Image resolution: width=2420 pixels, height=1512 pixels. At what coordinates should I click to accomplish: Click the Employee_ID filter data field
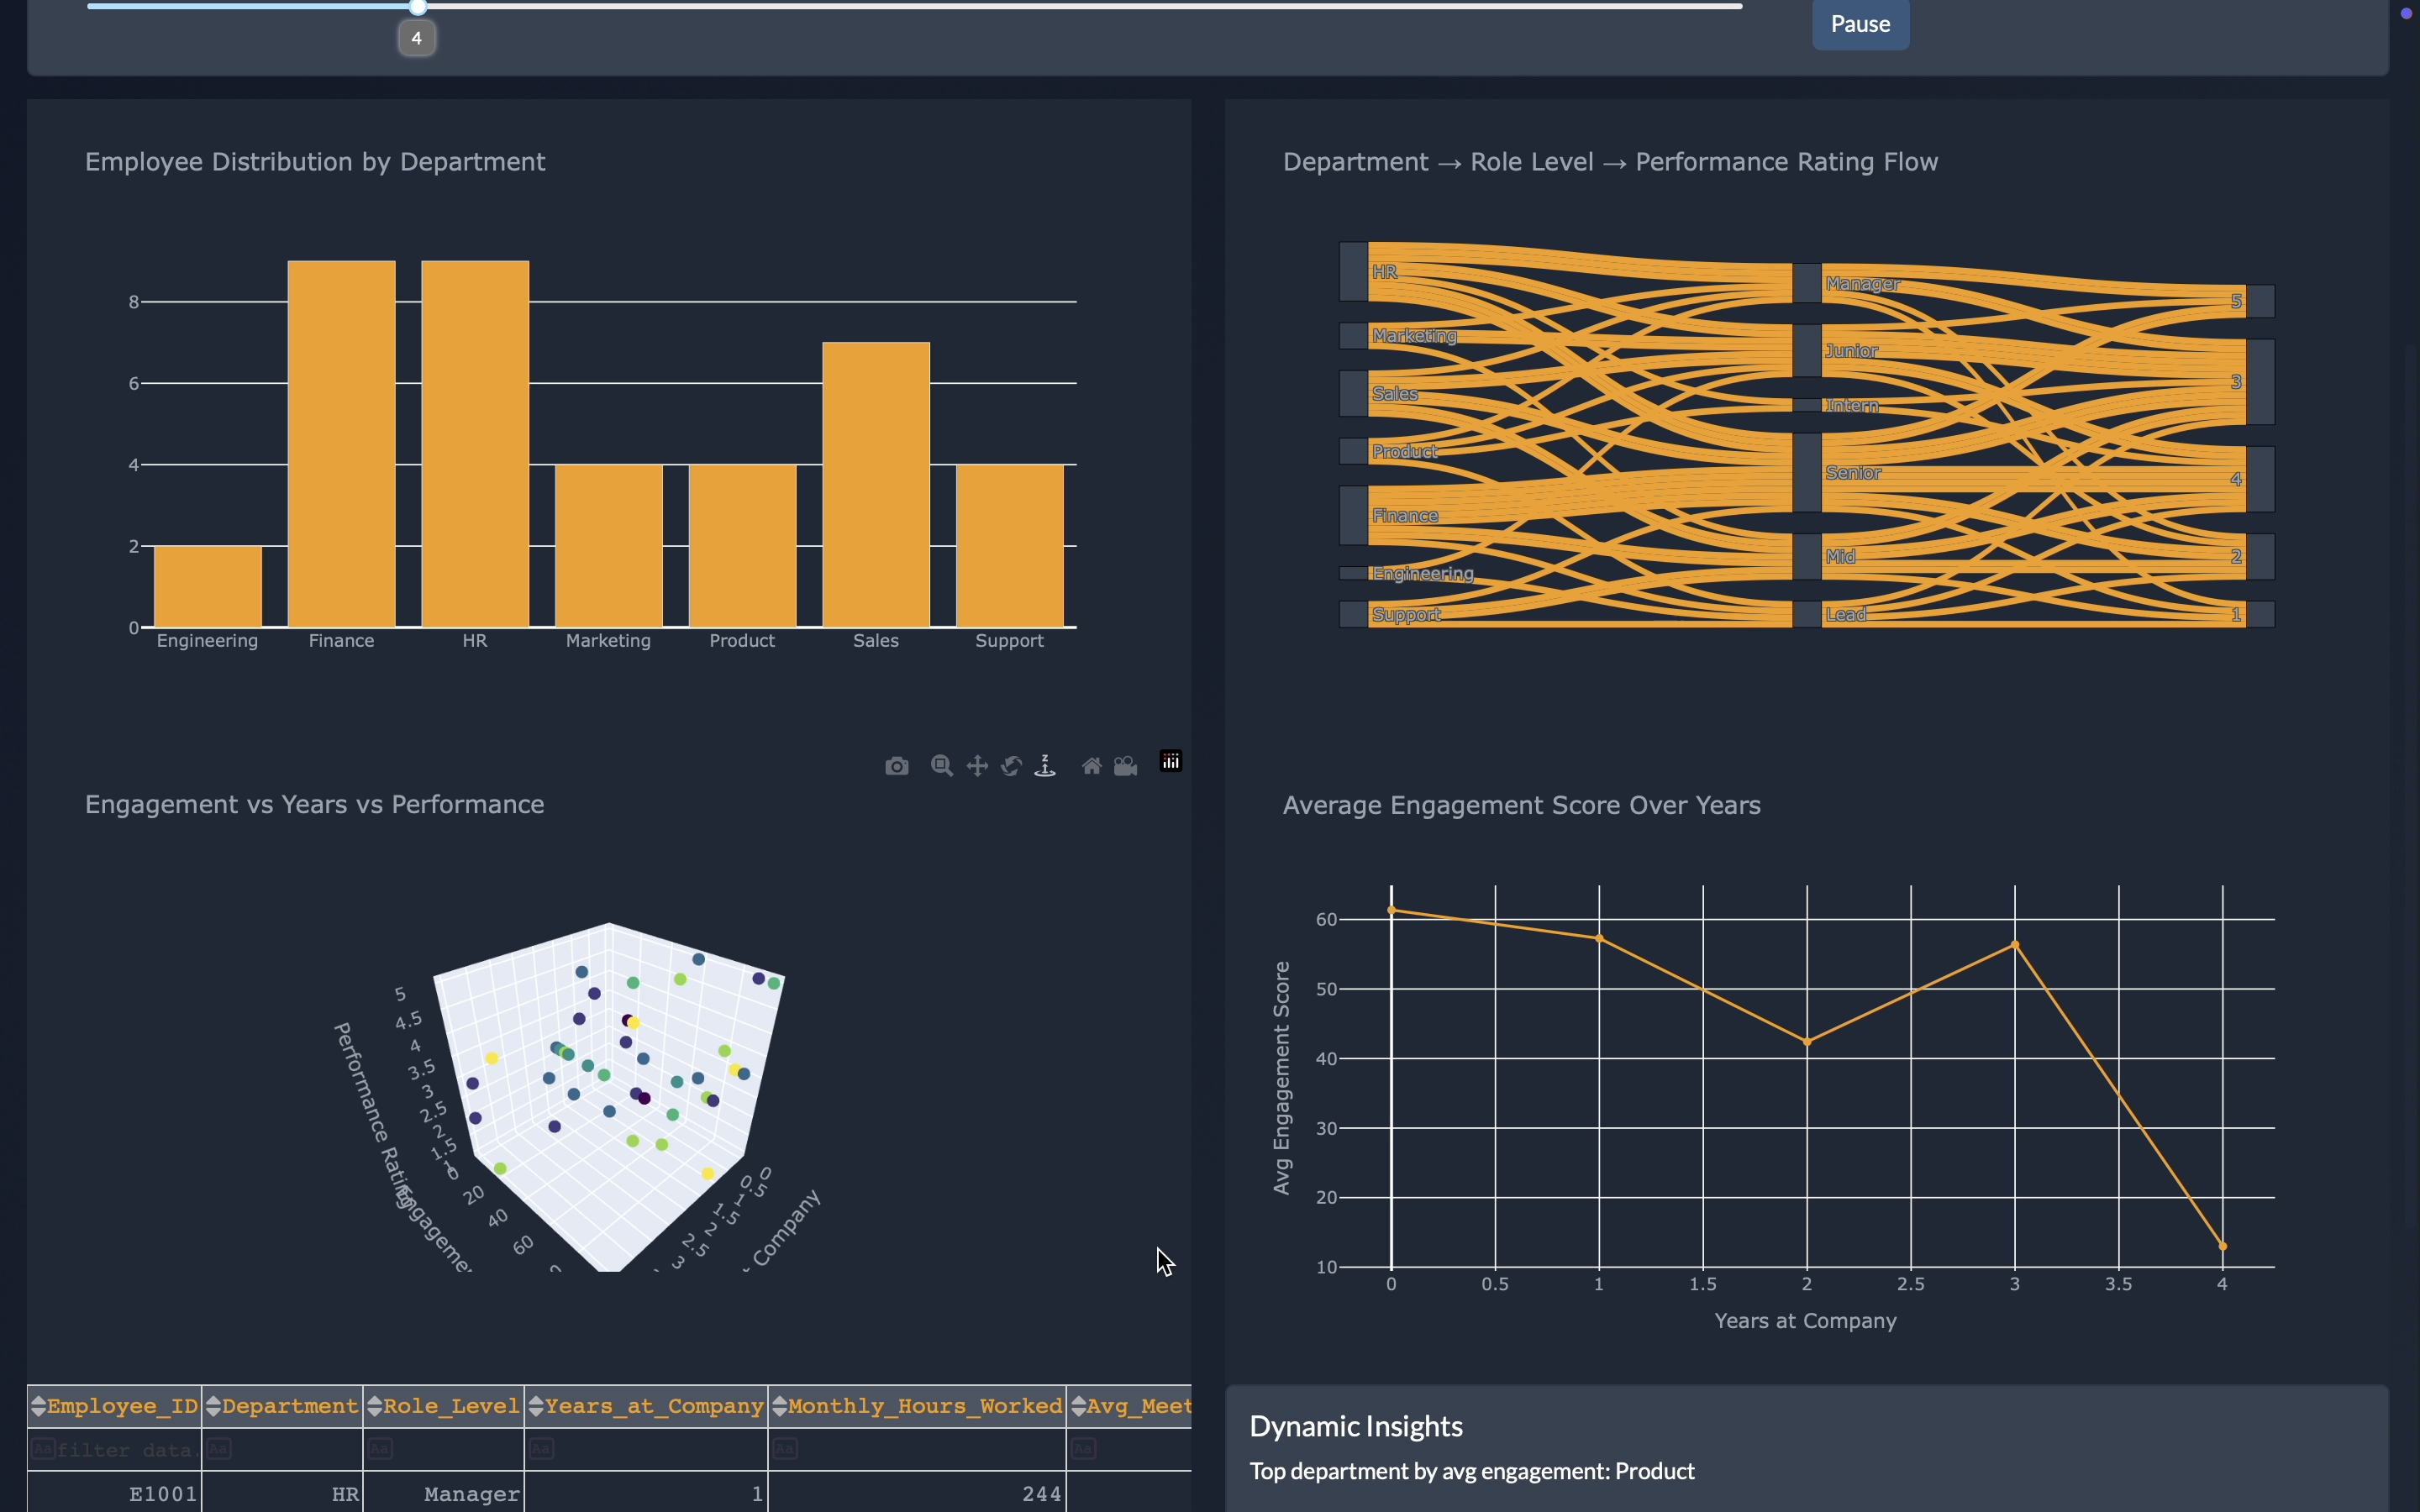click(123, 1450)
